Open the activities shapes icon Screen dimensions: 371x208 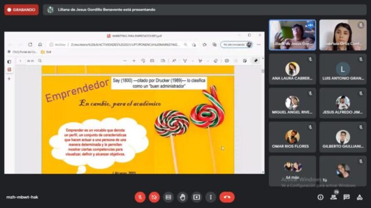(x=359, y=197)
